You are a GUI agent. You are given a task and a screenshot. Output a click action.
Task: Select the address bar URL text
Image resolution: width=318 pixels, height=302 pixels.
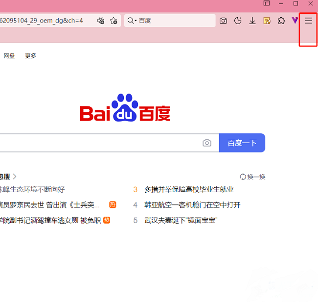(x=42, y=21)
